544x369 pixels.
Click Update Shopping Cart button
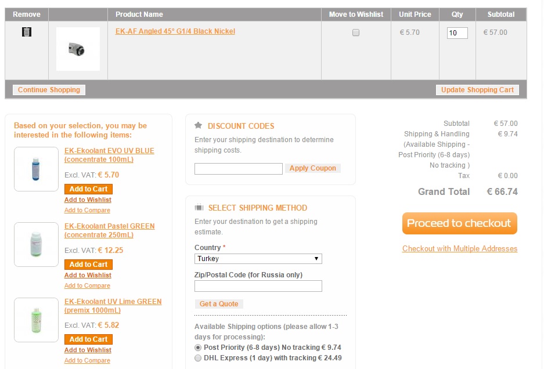pyautogui.click(x=477, y=90)
